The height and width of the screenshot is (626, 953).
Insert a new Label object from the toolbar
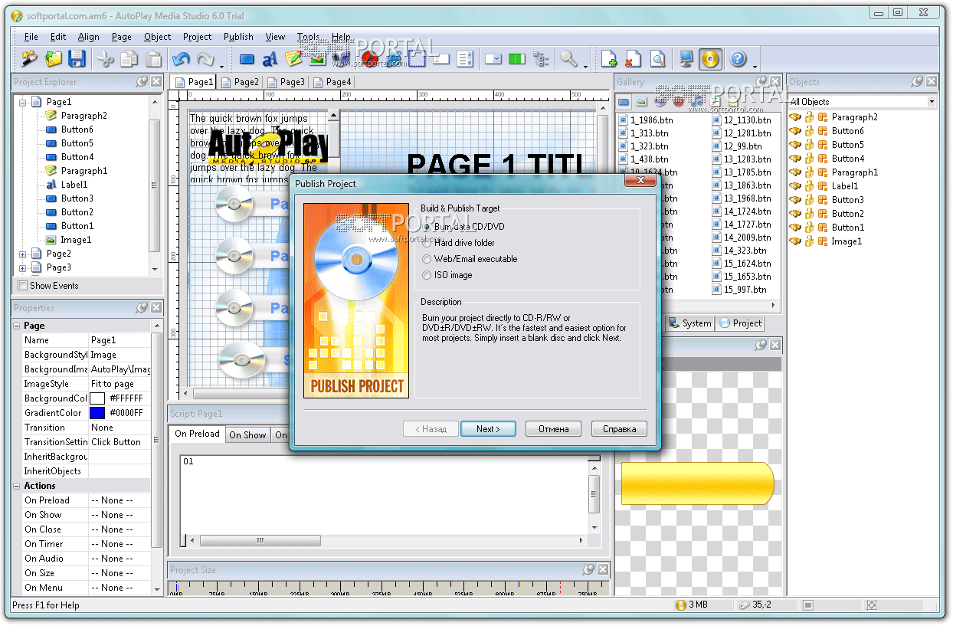click(270, 58)
